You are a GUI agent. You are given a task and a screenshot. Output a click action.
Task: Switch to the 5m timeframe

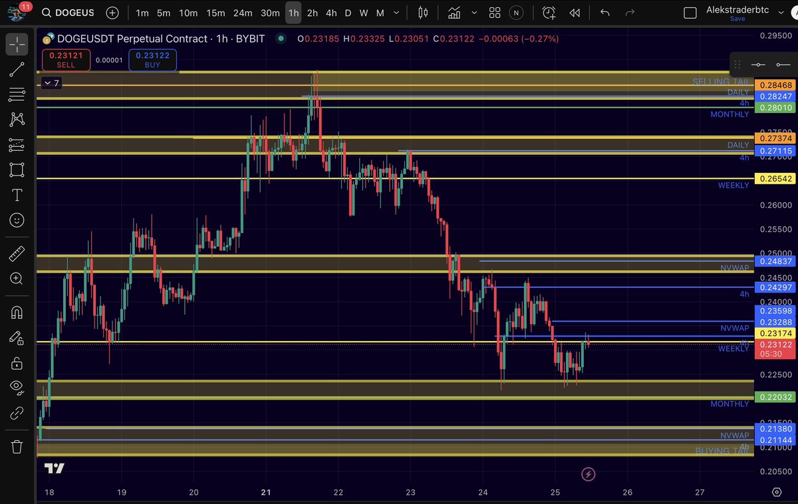(164, 13)
